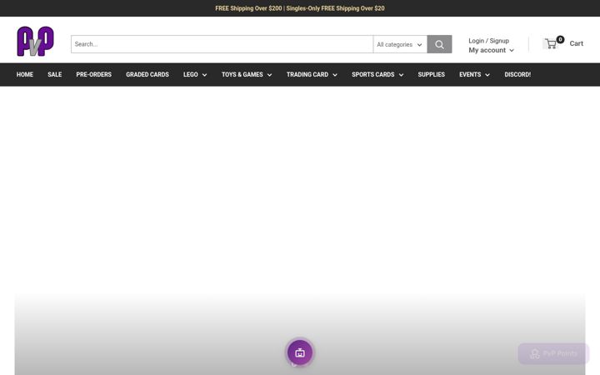Open the SALE menu item
Image resolution: width=600 pixels, height=375 pixels.
pyautogui.click(x=55, y=75)
